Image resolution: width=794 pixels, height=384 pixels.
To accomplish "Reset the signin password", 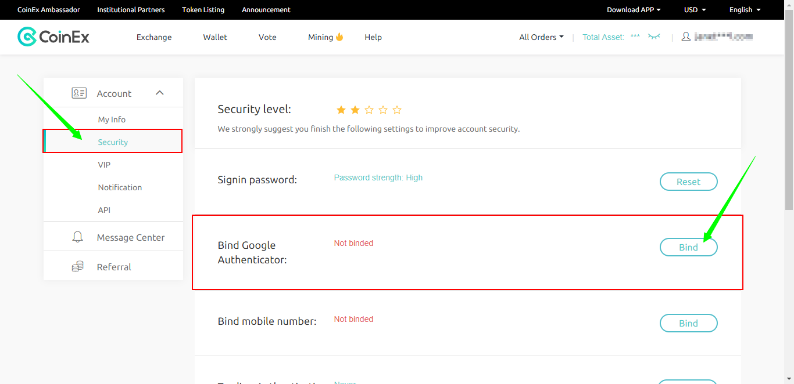I will 689,182.
